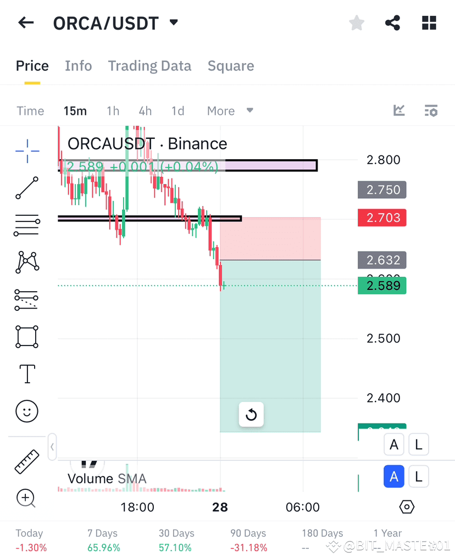
Task: Toggle the upper A indicator button
Action: click(394, 444)
